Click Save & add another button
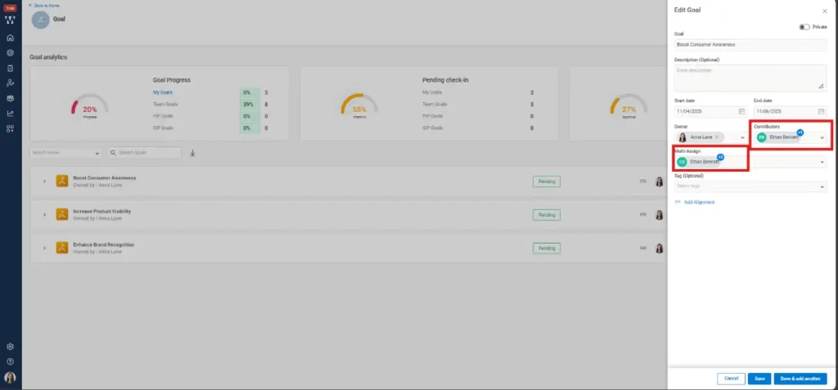The width and height of the screenshot is (838, 390). (800, 379)
